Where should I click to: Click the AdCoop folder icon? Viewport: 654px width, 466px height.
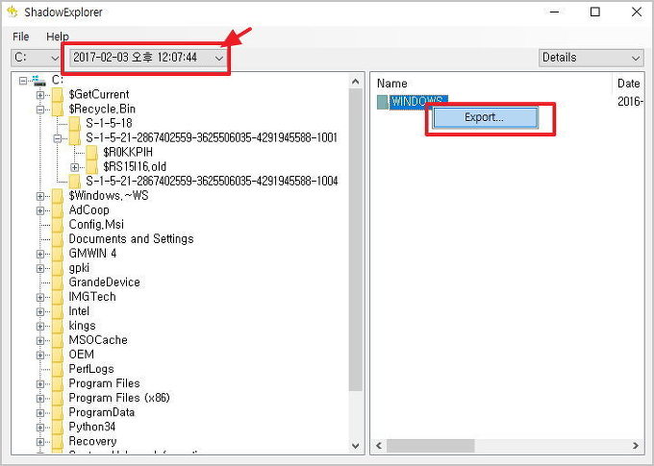click(x=58, y=209)
